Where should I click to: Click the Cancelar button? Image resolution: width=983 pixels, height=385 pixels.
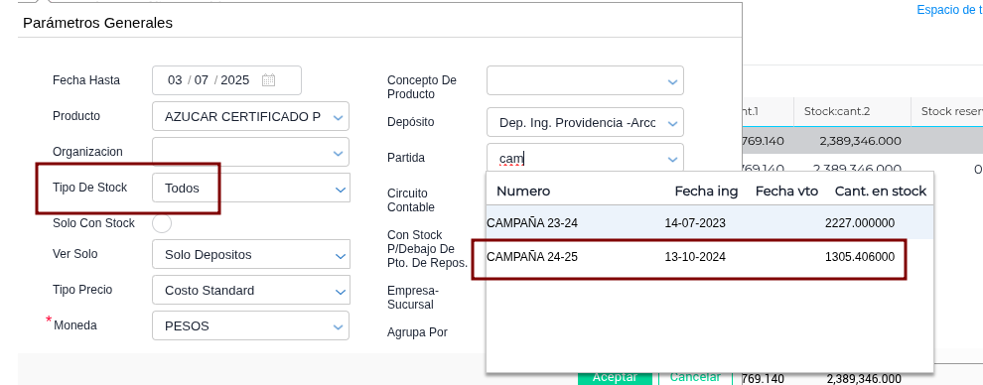click(695, 377)
